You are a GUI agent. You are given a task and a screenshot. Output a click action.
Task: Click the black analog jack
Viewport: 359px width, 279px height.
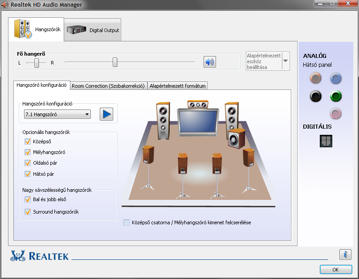[316, 96]
